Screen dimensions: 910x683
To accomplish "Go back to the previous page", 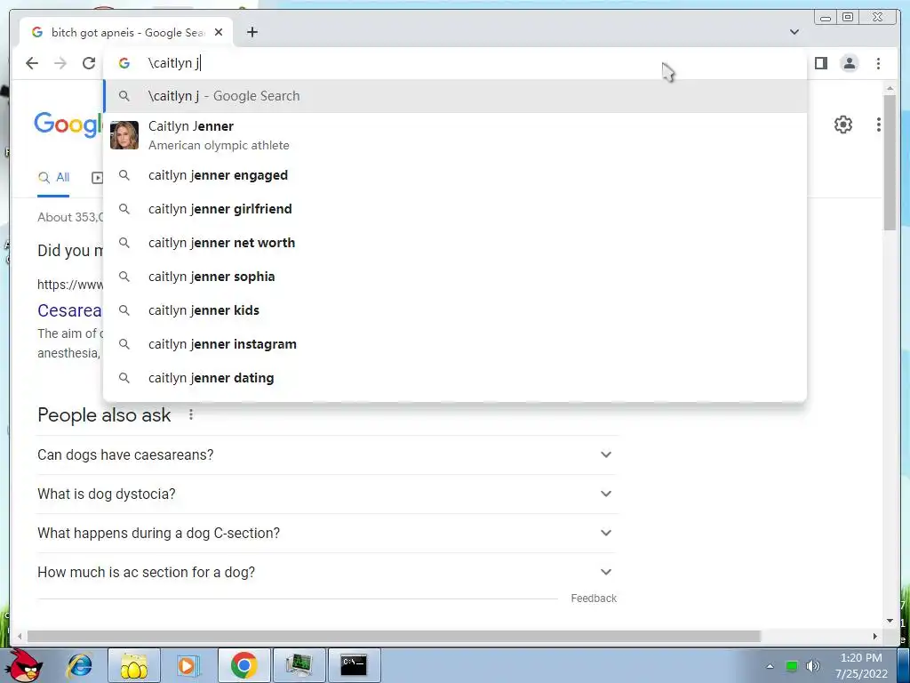I will tap(32, 63).
